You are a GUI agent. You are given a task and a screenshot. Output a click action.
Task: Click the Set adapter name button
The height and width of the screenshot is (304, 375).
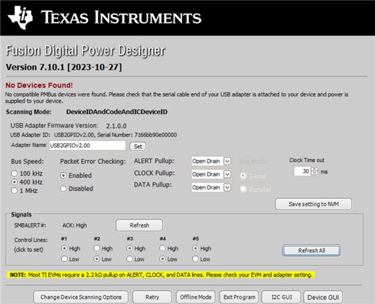(x=138, y=146)
